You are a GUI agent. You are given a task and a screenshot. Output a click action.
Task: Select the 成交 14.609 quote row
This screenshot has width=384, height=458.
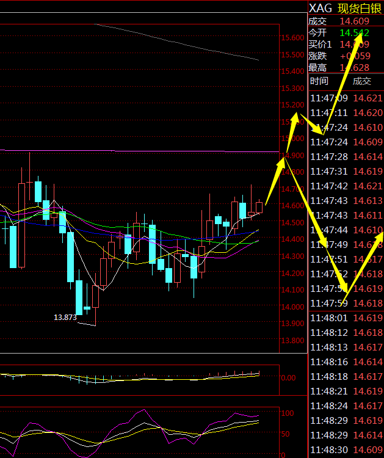tap(346, 21)
